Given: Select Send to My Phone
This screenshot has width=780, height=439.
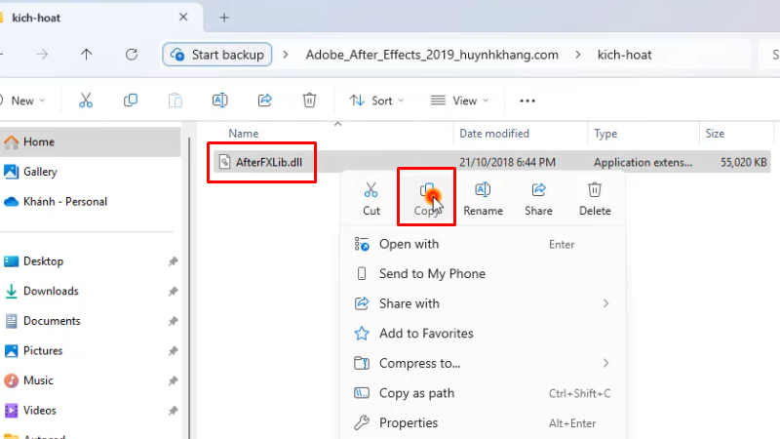Looking at the screenshot, I should (483, 274).
